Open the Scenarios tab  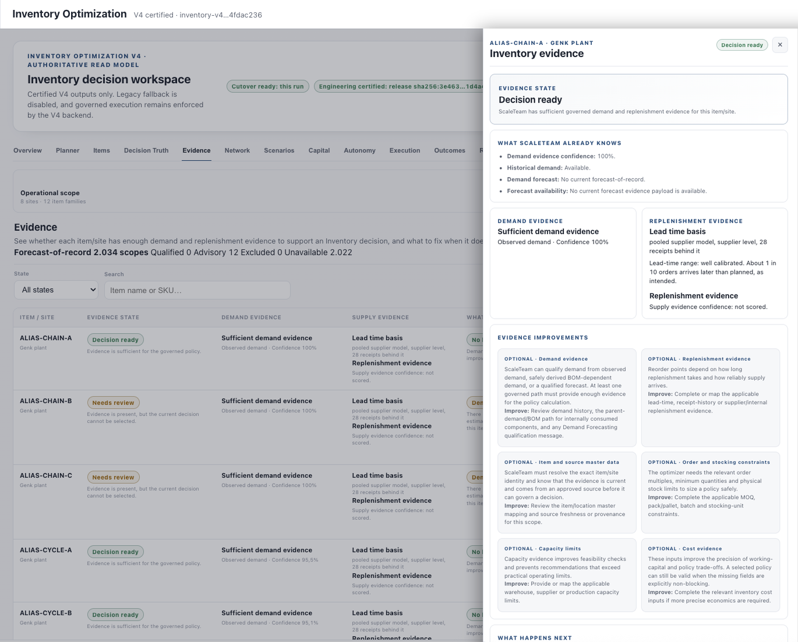point(279,150)
